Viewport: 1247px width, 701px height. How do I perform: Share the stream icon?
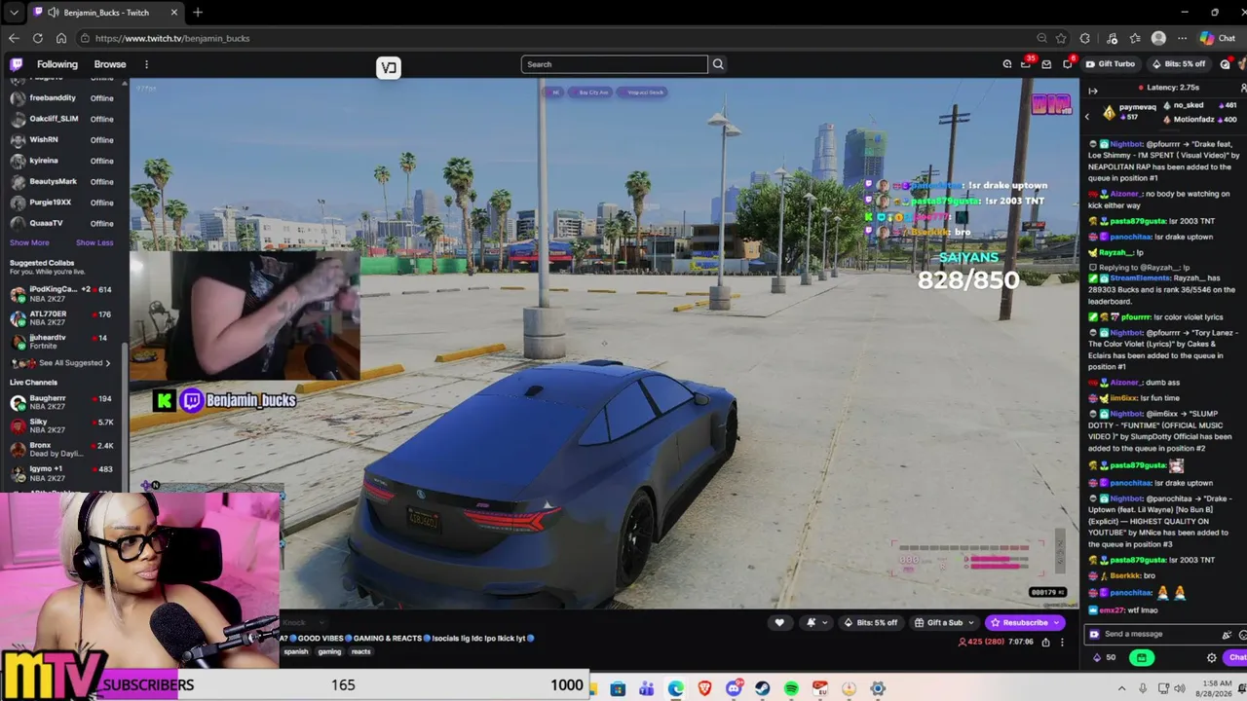coord(1045,642)
